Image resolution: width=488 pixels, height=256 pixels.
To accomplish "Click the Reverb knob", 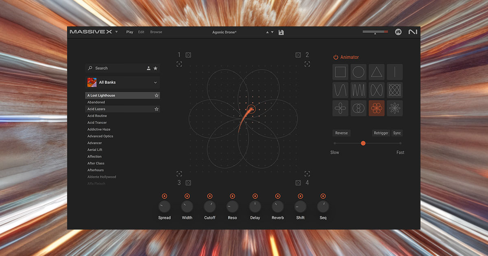I will tap(278, 206).
